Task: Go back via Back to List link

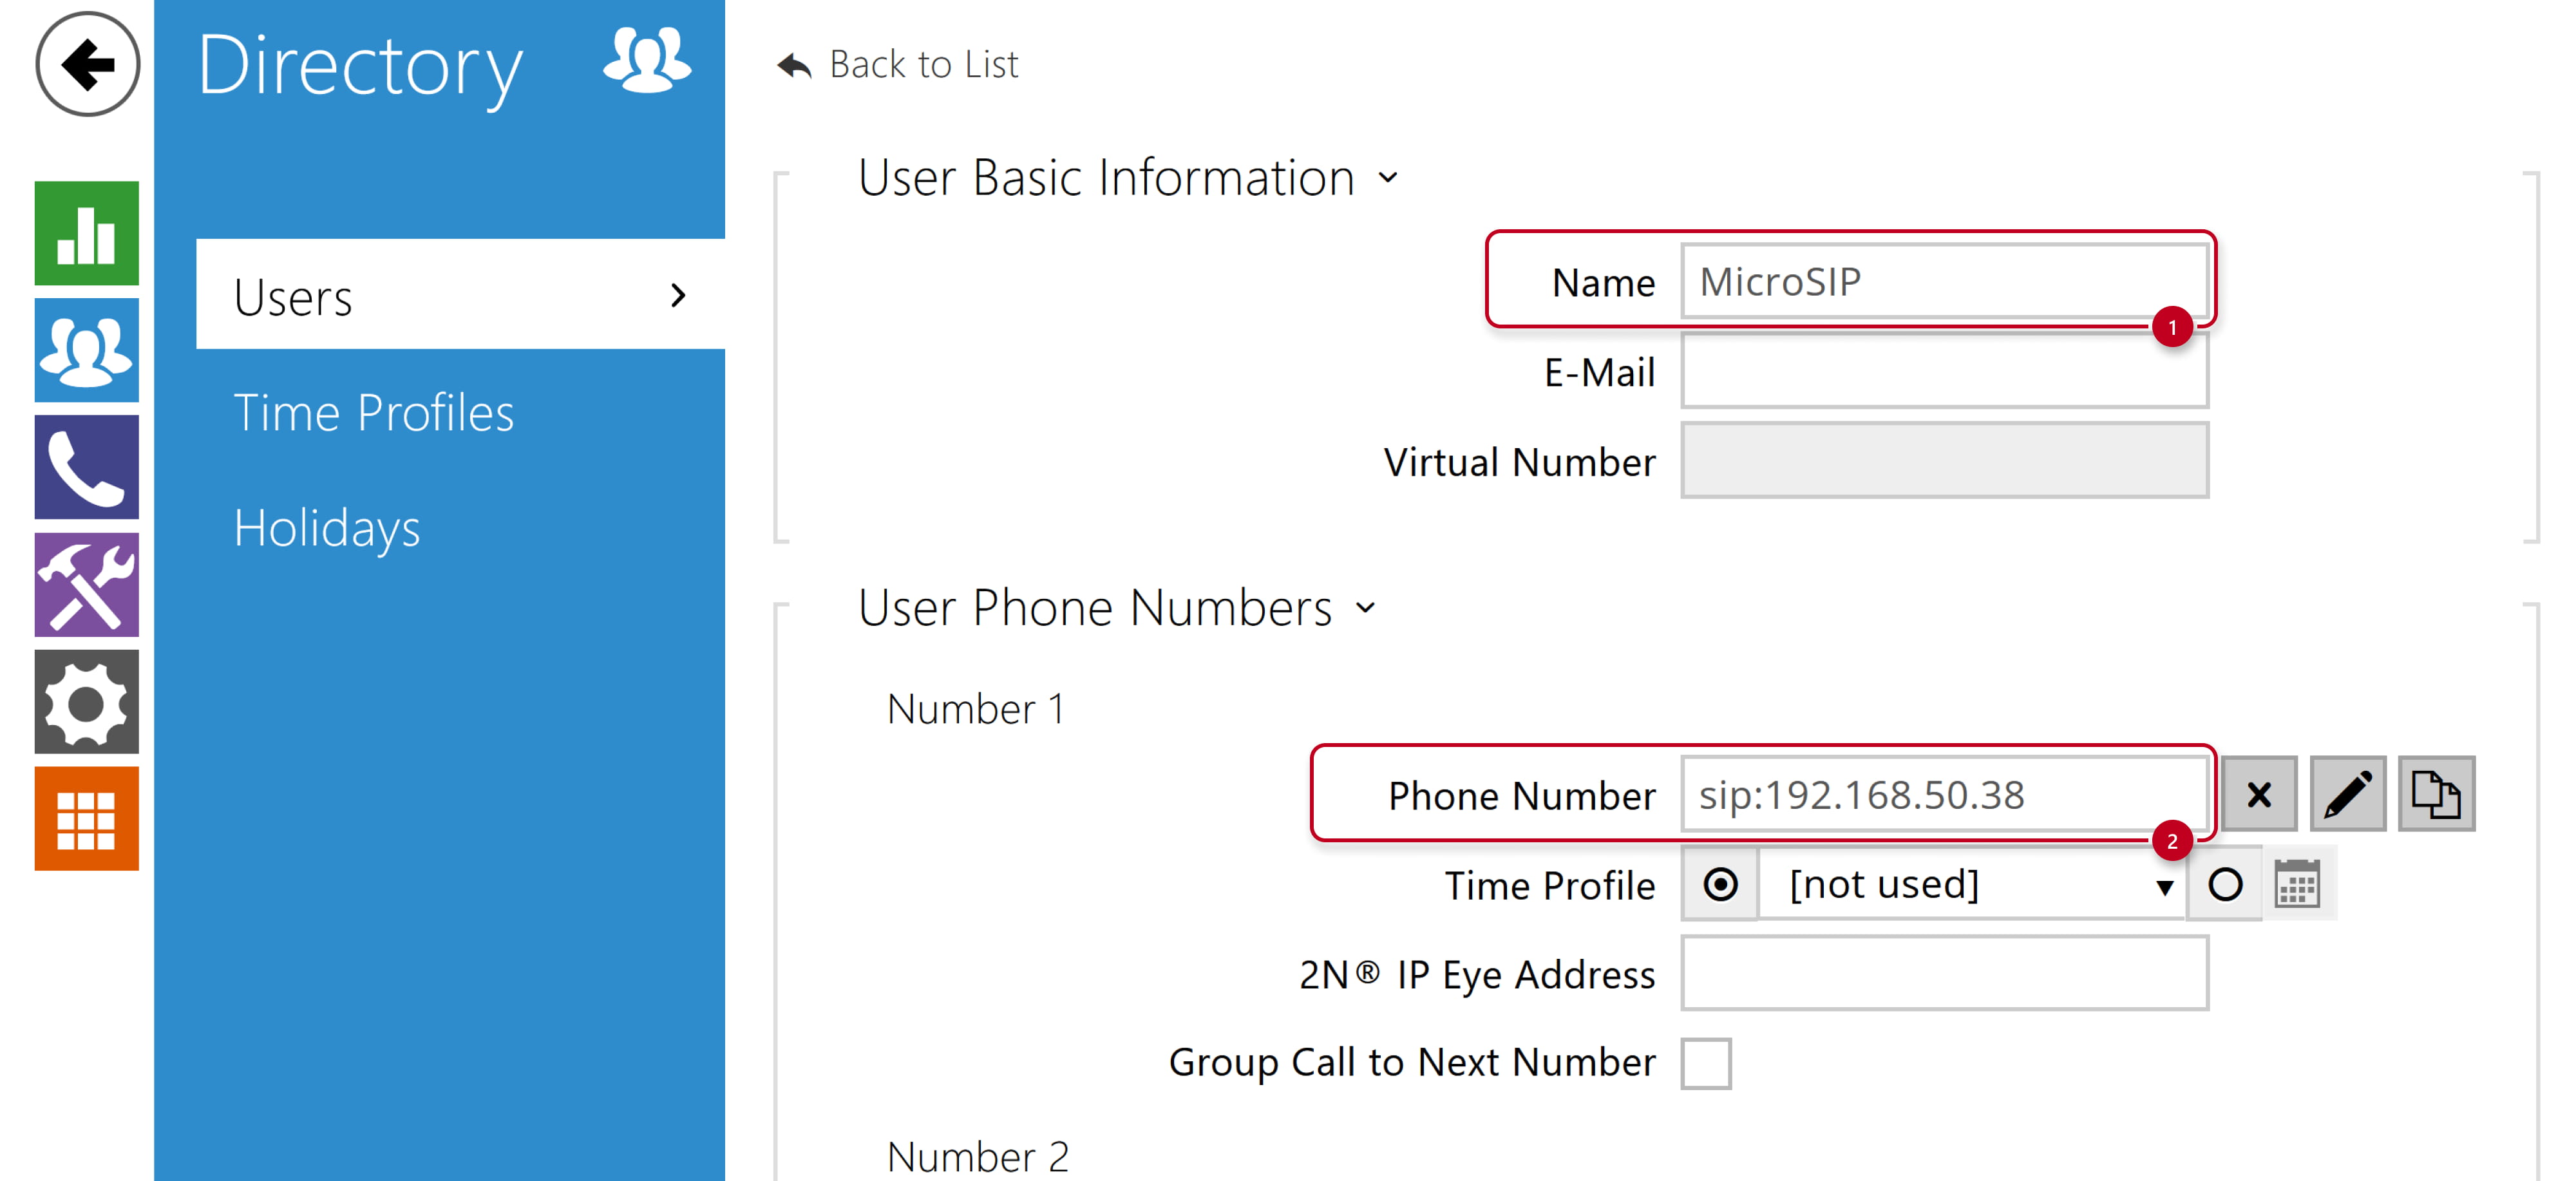Action: point(923,65)
